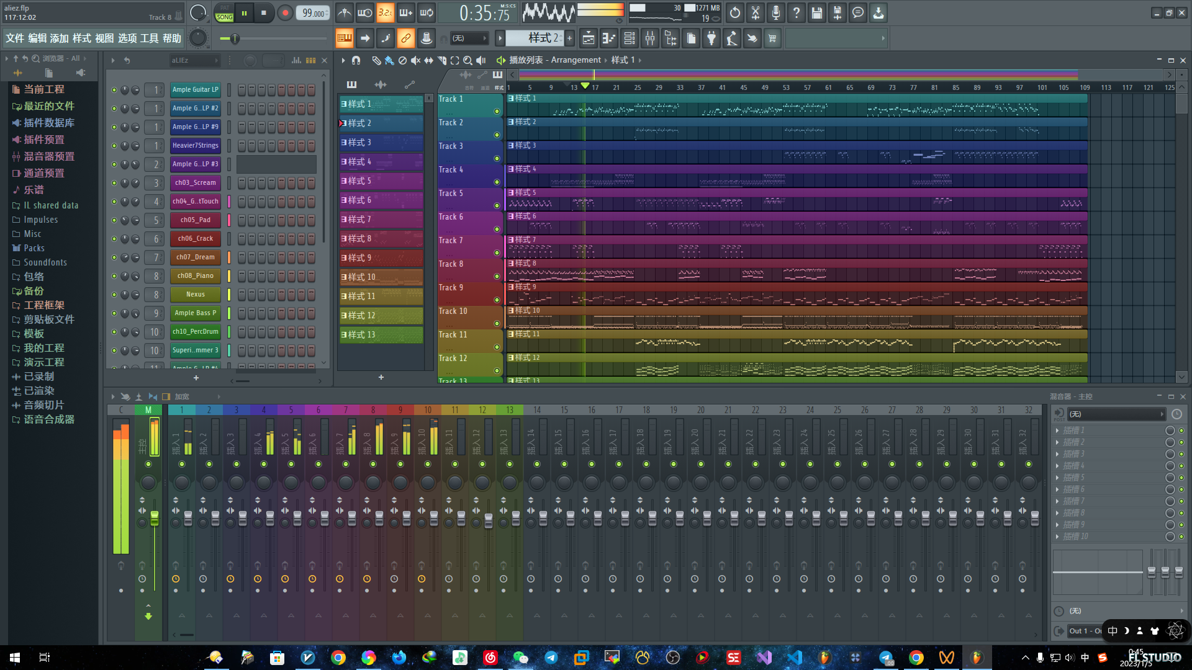The height and width of the screenshot is (670, 1192).
Task: Open Chrome from the Windows taskbar
Action: 338,658
